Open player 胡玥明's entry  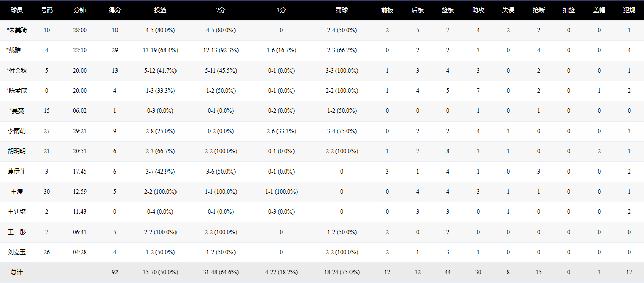click(17, 151)
